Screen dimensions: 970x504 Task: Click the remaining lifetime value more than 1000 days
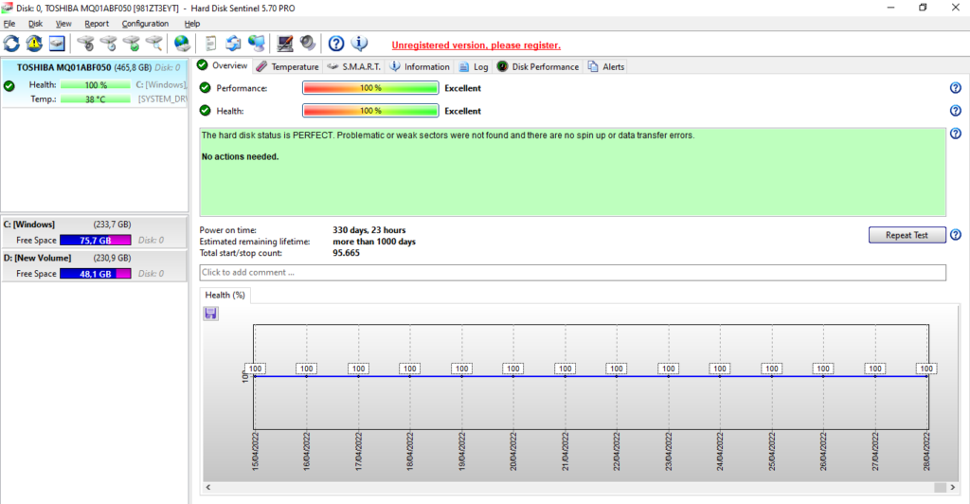(x=374, y=242)
